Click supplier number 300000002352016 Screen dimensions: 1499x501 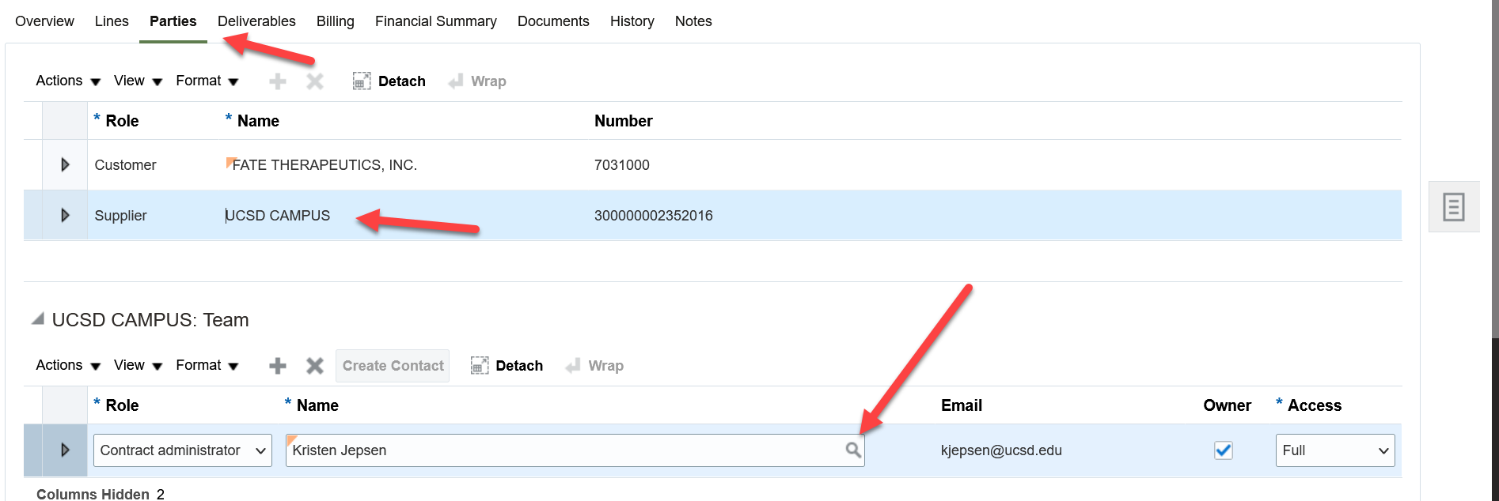coord(654,216)
